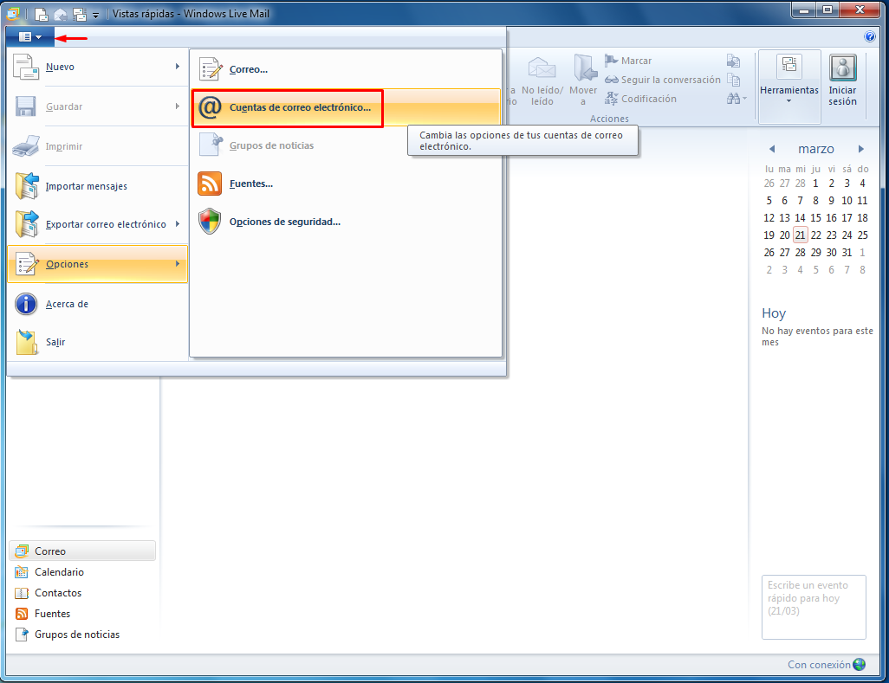Screen dimensions: 889x683
Task: Open Cuentas de correo electrónico...
Action: click(346, 107)
